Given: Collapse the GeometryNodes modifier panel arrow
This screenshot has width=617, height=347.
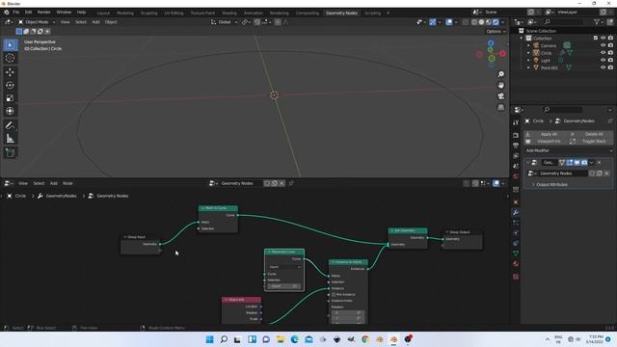Looking at the screenshot, I should (x=528, y=163).
